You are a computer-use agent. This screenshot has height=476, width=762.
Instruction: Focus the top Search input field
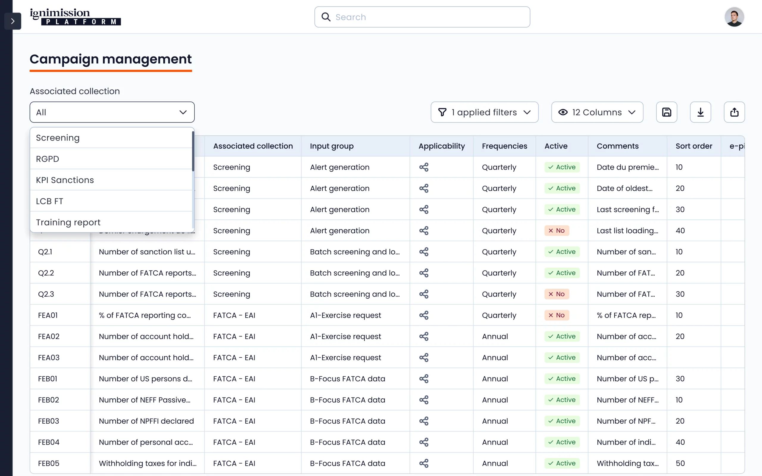422,17
